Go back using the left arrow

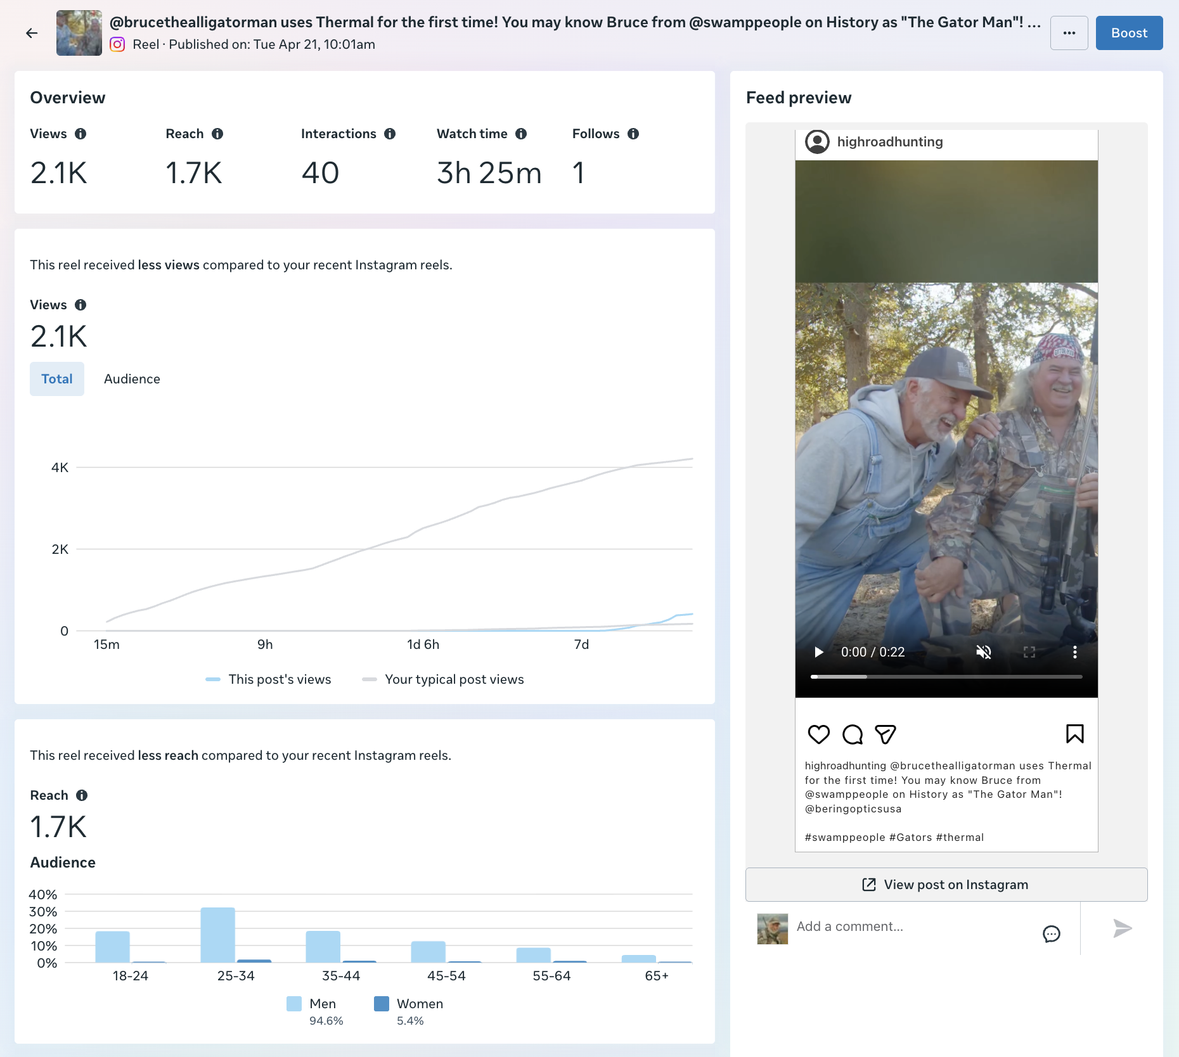tap(32, 33)
